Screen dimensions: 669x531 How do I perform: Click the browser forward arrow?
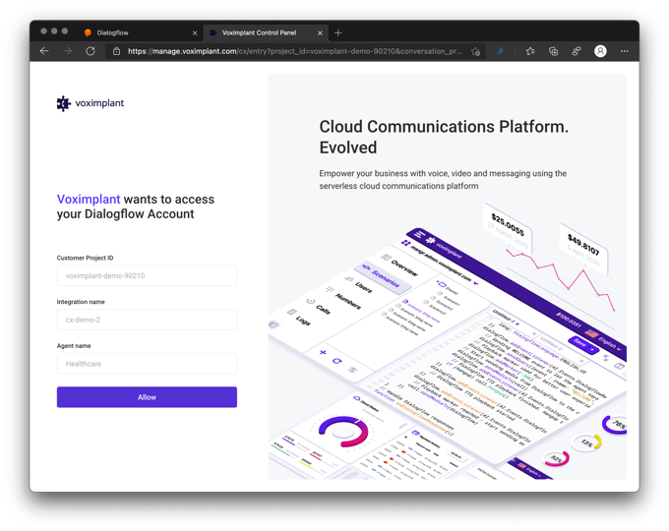point(68,51)
